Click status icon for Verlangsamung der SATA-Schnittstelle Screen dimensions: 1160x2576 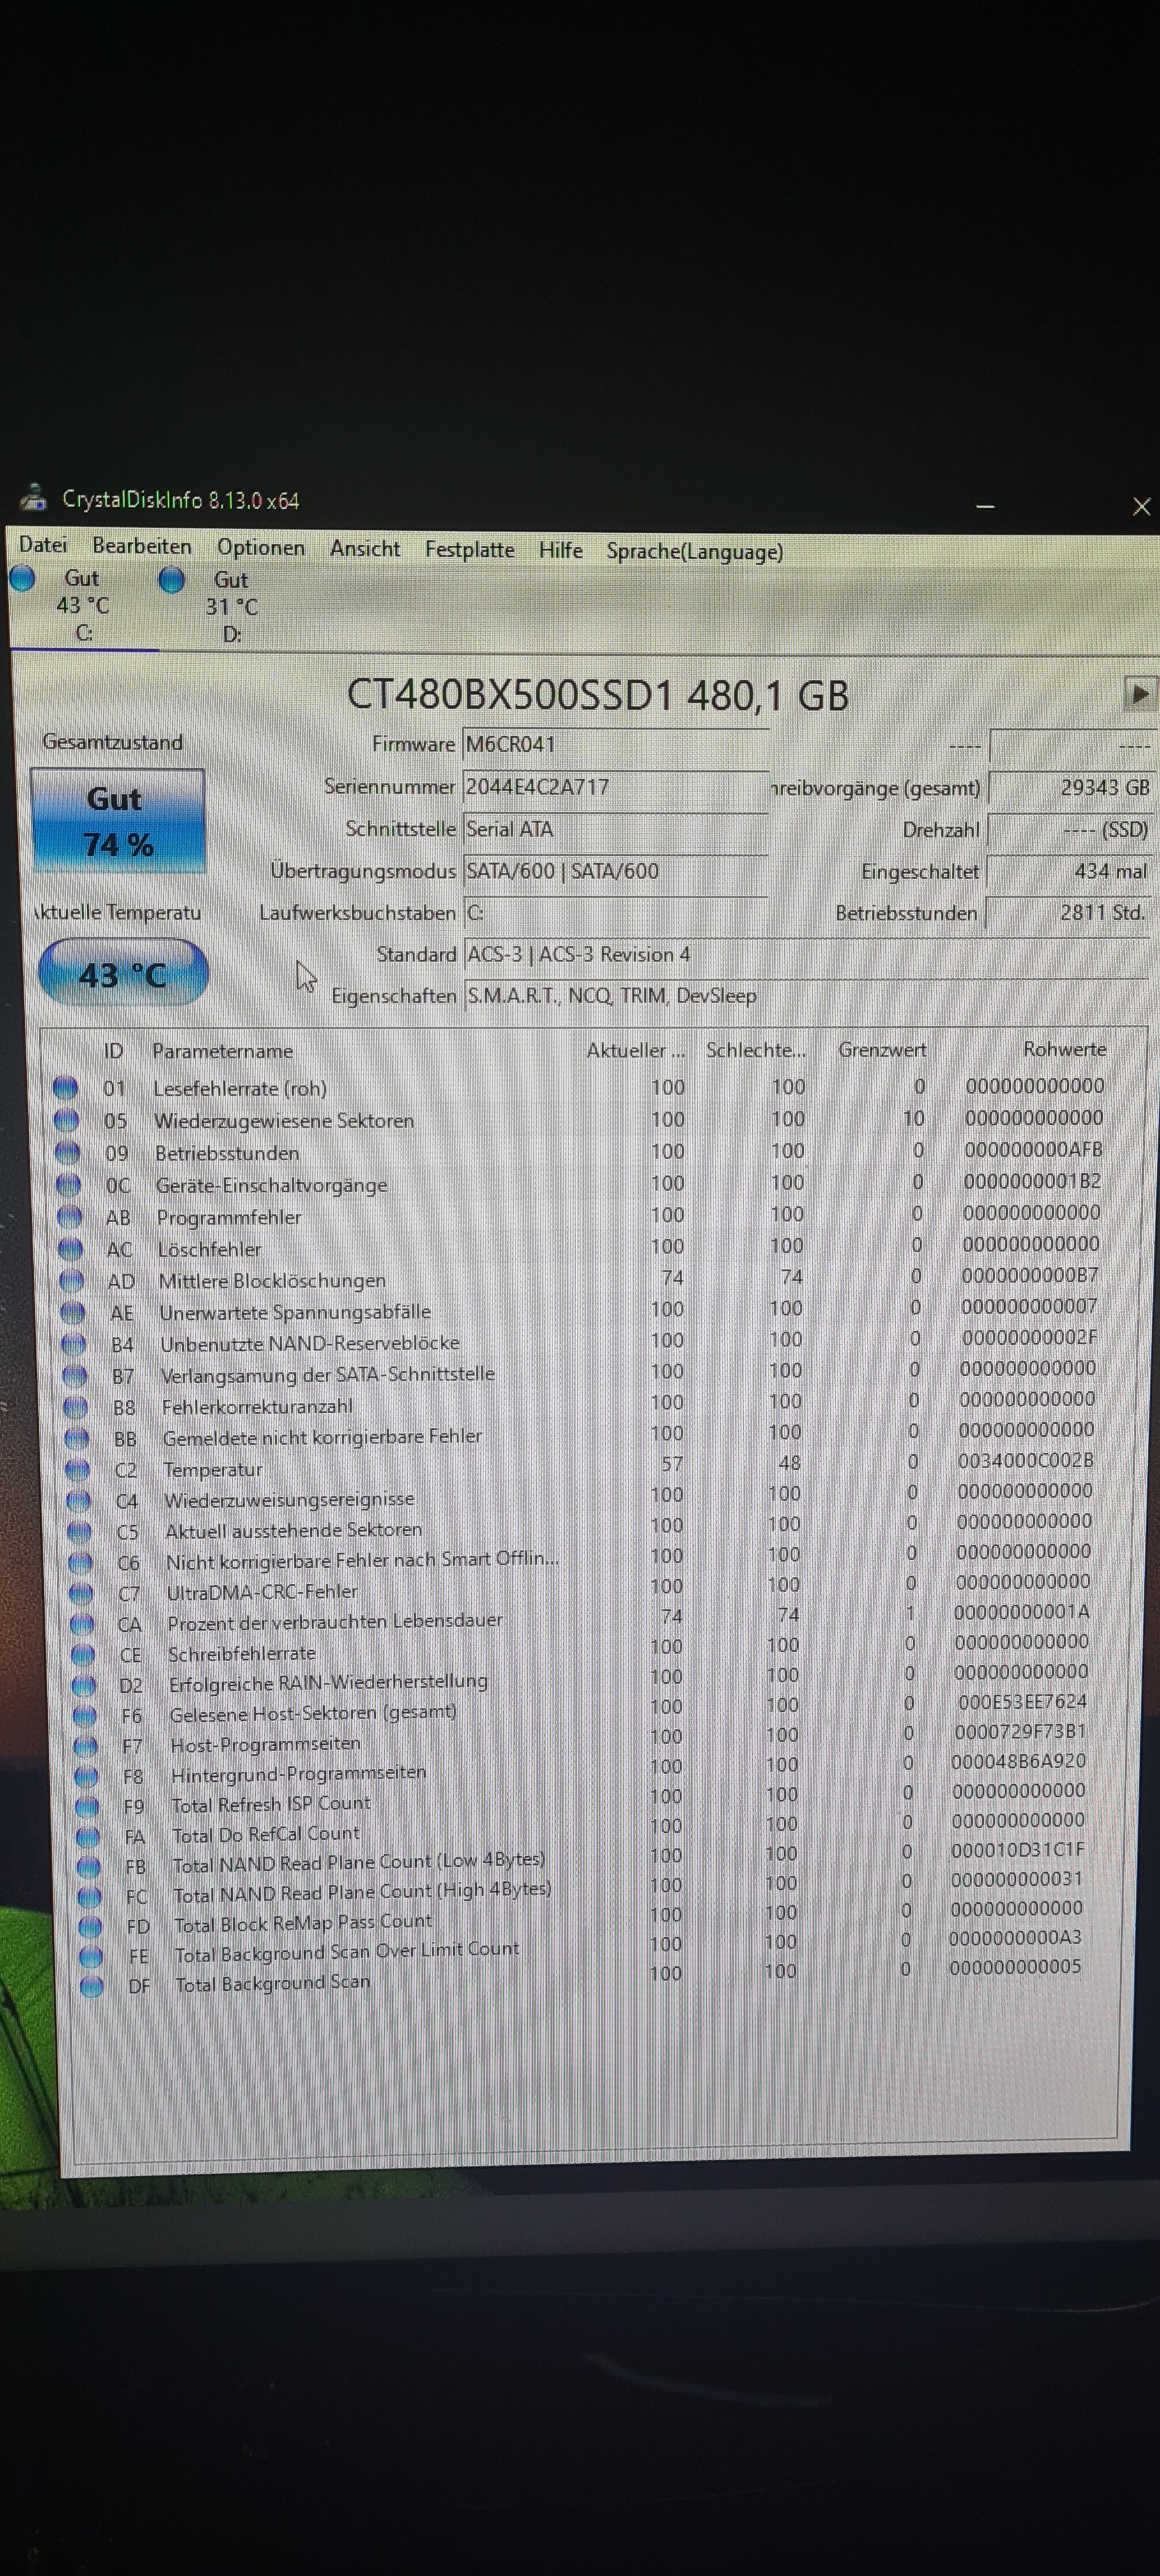click(x=74, y=1376)
